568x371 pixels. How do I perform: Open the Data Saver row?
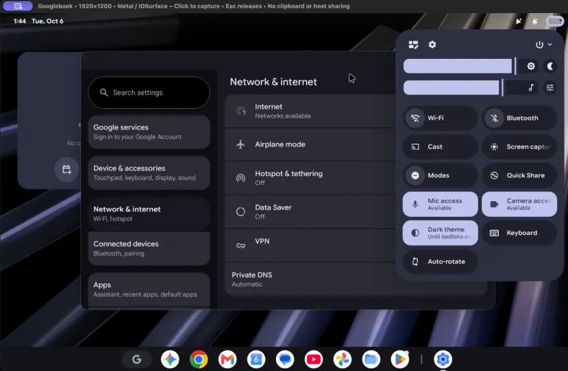[x=310, y=212]
